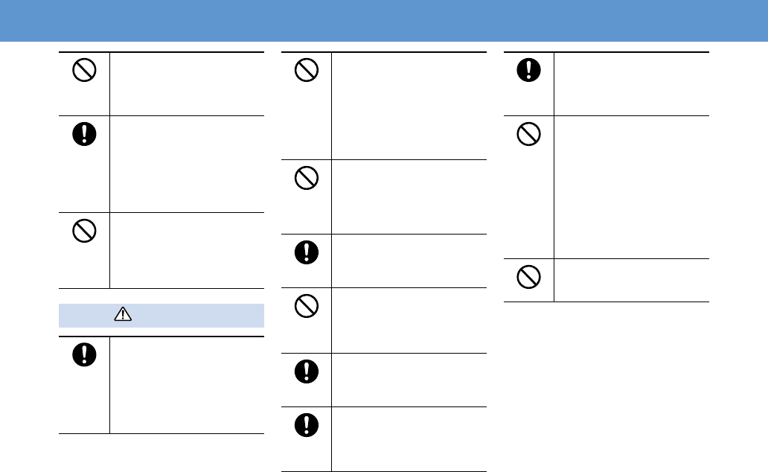Select the last prohibition icon in the right column
The image size is (768, 472).
529,277
